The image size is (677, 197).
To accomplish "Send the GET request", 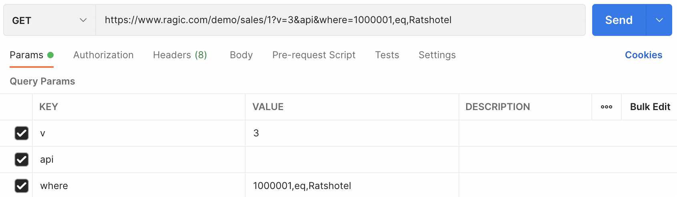I will click(x=619, y=20).
